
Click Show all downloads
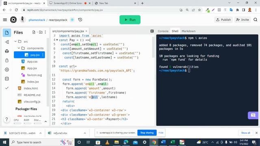(x=245, y=133)
